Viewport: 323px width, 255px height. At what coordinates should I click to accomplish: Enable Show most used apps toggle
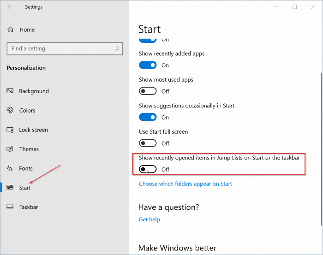click(148, 91)
